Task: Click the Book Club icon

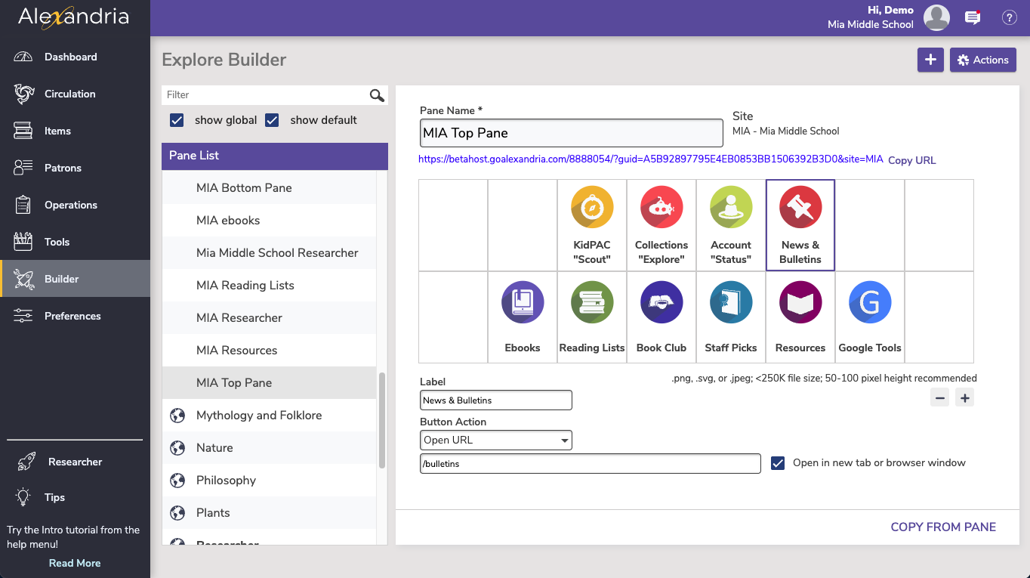Action: coord(661,302)
